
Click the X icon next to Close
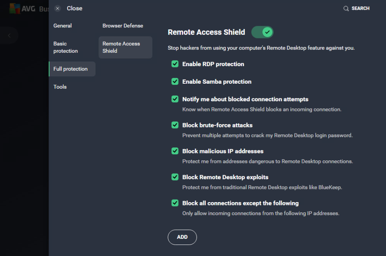57,8
